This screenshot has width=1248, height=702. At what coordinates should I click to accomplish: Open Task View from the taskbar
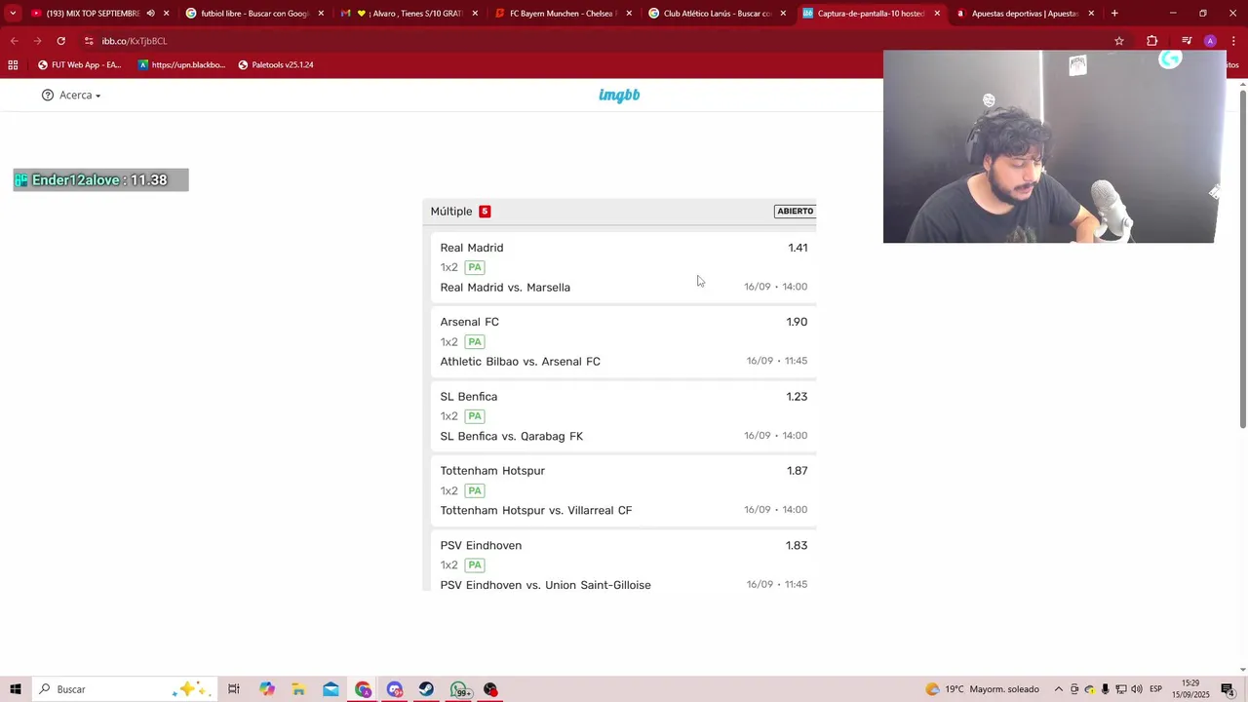click(x=234, y=689)
